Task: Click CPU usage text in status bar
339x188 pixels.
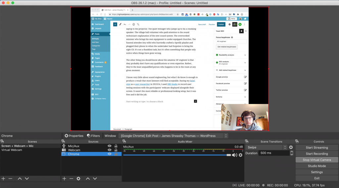Action: click(309, 185)
